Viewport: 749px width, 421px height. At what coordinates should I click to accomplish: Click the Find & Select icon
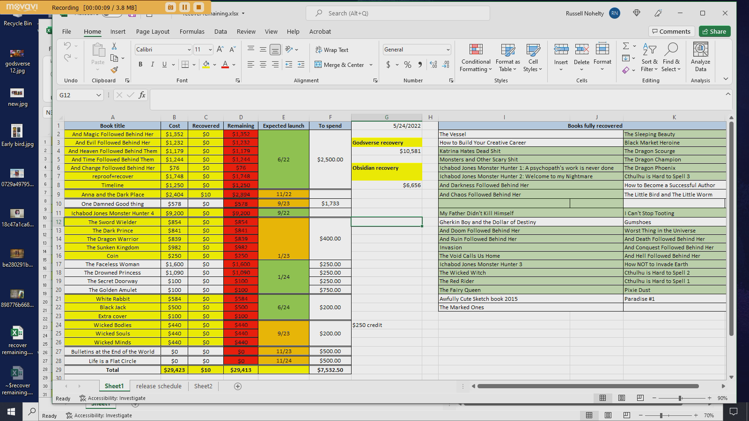pyautogui.click(x=671, y=58)
